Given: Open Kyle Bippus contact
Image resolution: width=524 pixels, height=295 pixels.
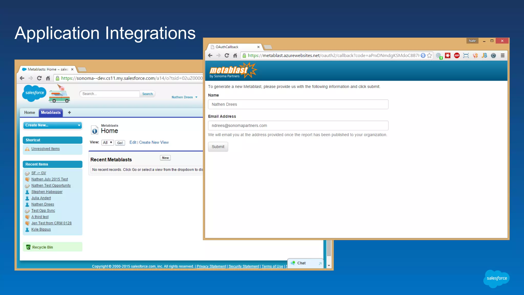Looking at the screenshot, I should click(41, 229).
